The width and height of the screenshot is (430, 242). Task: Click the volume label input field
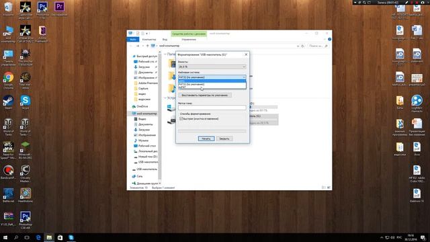click(212, 108)
